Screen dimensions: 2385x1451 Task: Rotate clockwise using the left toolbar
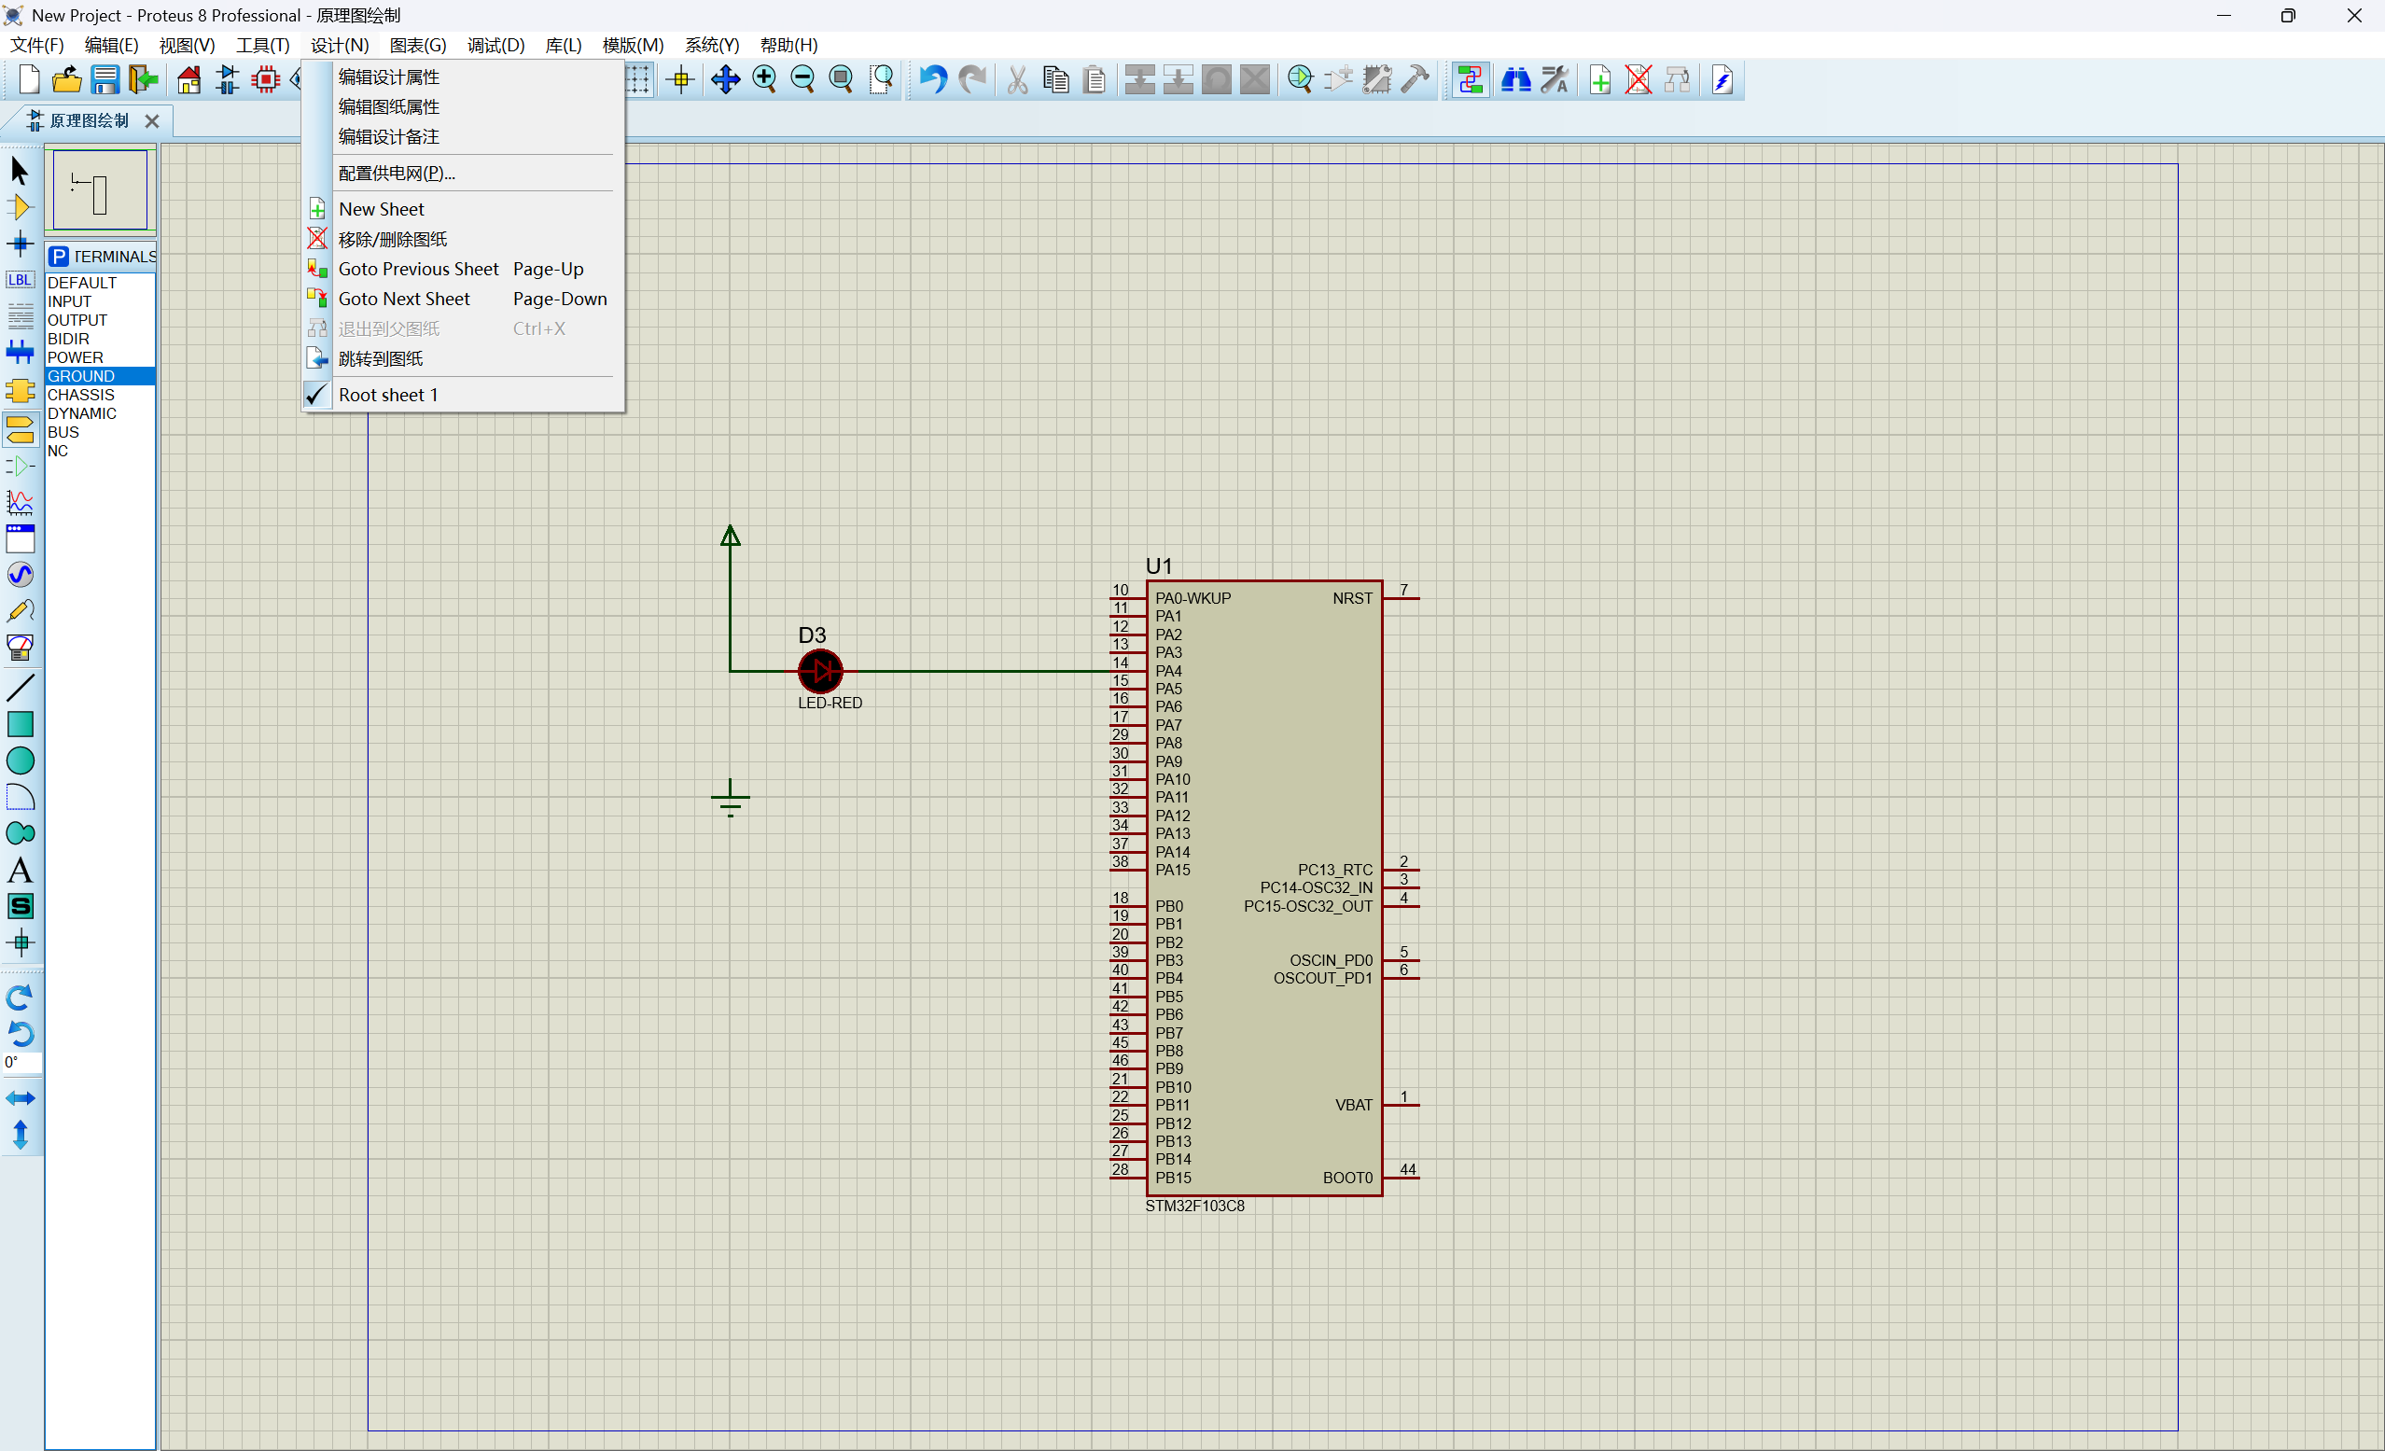point(20,997)
